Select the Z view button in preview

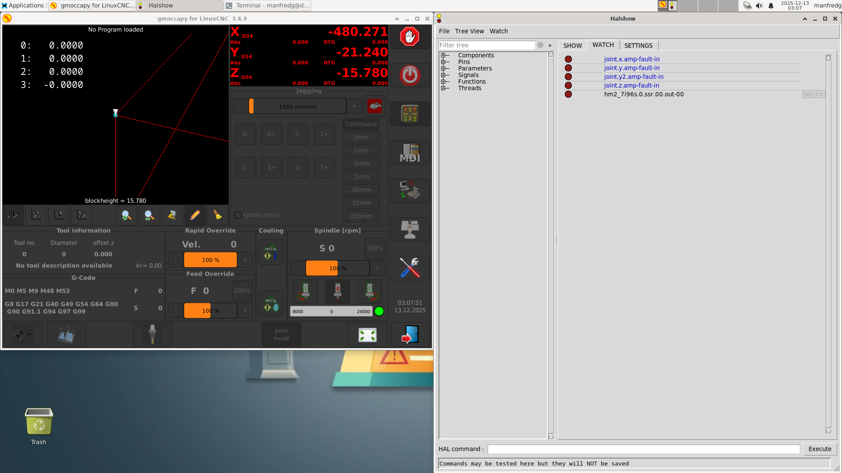pos(82,215)
